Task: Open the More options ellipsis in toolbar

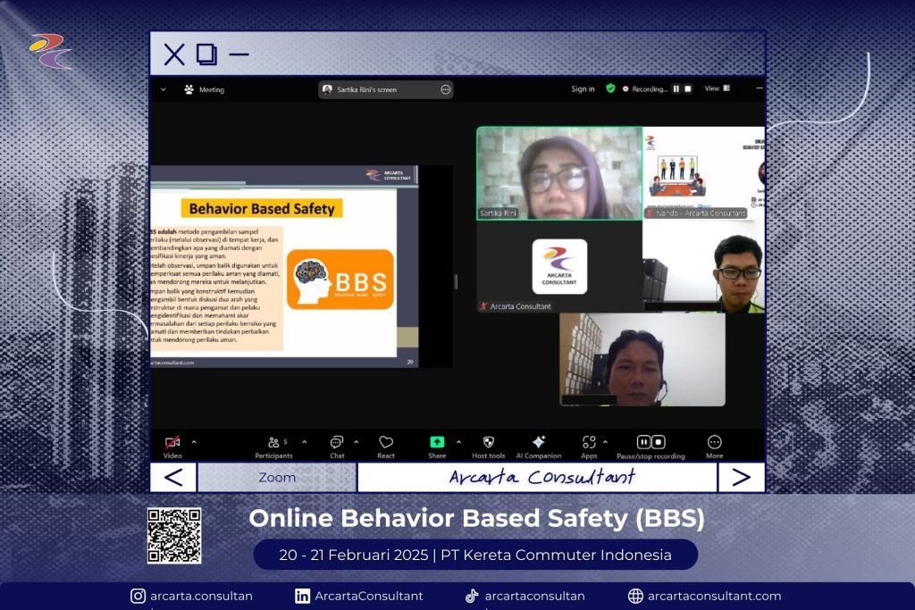Action: click(715, 443)
